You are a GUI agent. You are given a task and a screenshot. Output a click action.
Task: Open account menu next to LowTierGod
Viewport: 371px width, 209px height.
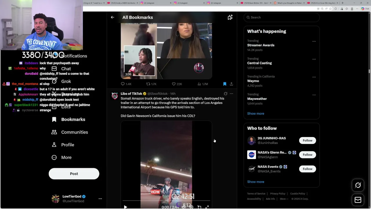click(100, 199)
